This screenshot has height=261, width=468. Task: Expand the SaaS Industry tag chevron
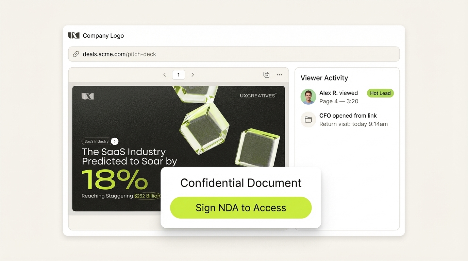click(x=114, y=141)
